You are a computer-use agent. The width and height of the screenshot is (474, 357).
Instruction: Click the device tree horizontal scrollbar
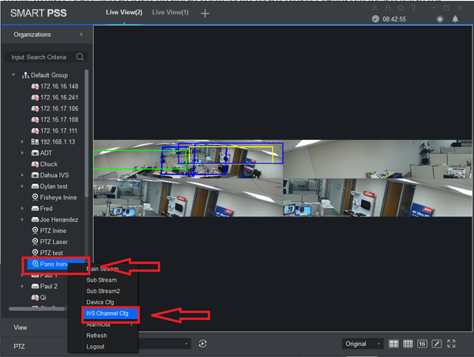(x=37, y=309)
